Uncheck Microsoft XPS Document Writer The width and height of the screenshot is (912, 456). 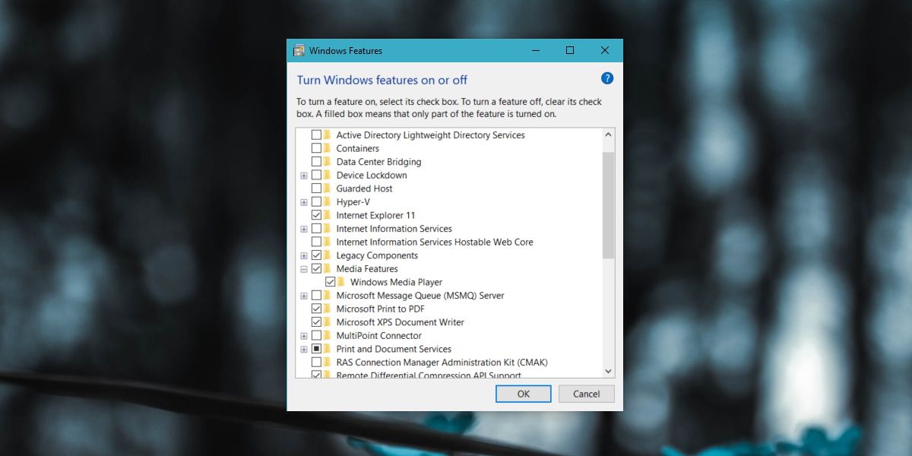(x=316, y=322)
